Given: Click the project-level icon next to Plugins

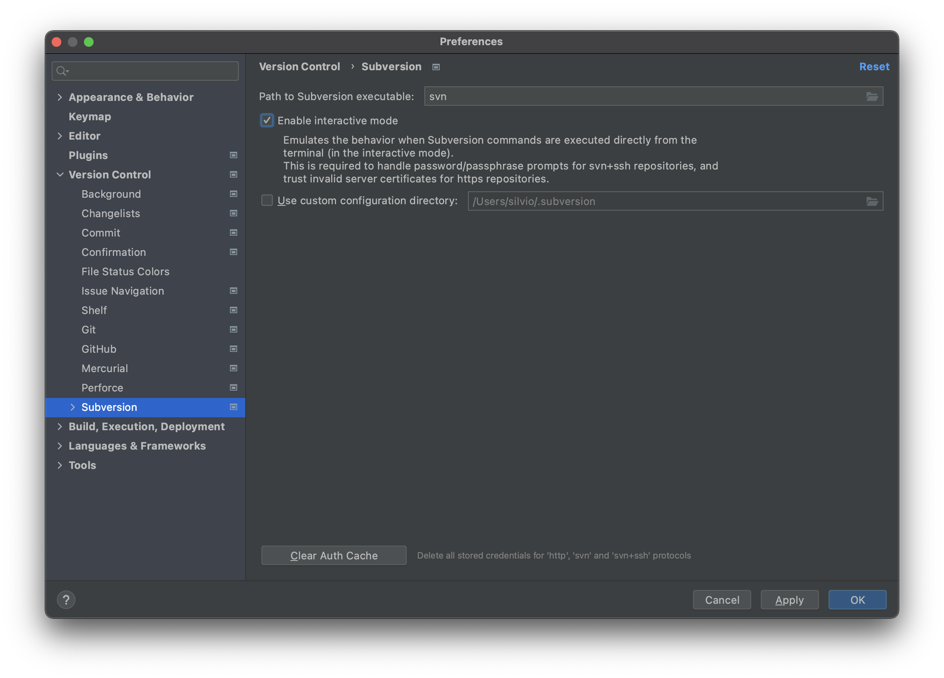Looking at the screenshot, I should [x=234, y=155].
